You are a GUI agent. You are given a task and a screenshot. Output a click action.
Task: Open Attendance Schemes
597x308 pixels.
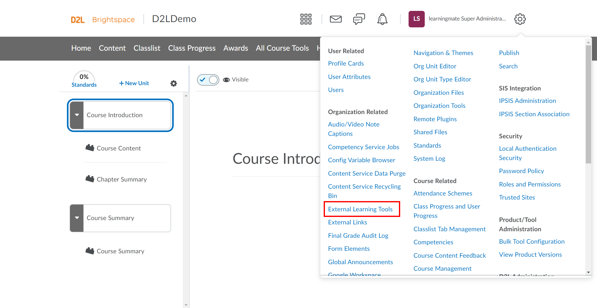[x=443, y=193]
